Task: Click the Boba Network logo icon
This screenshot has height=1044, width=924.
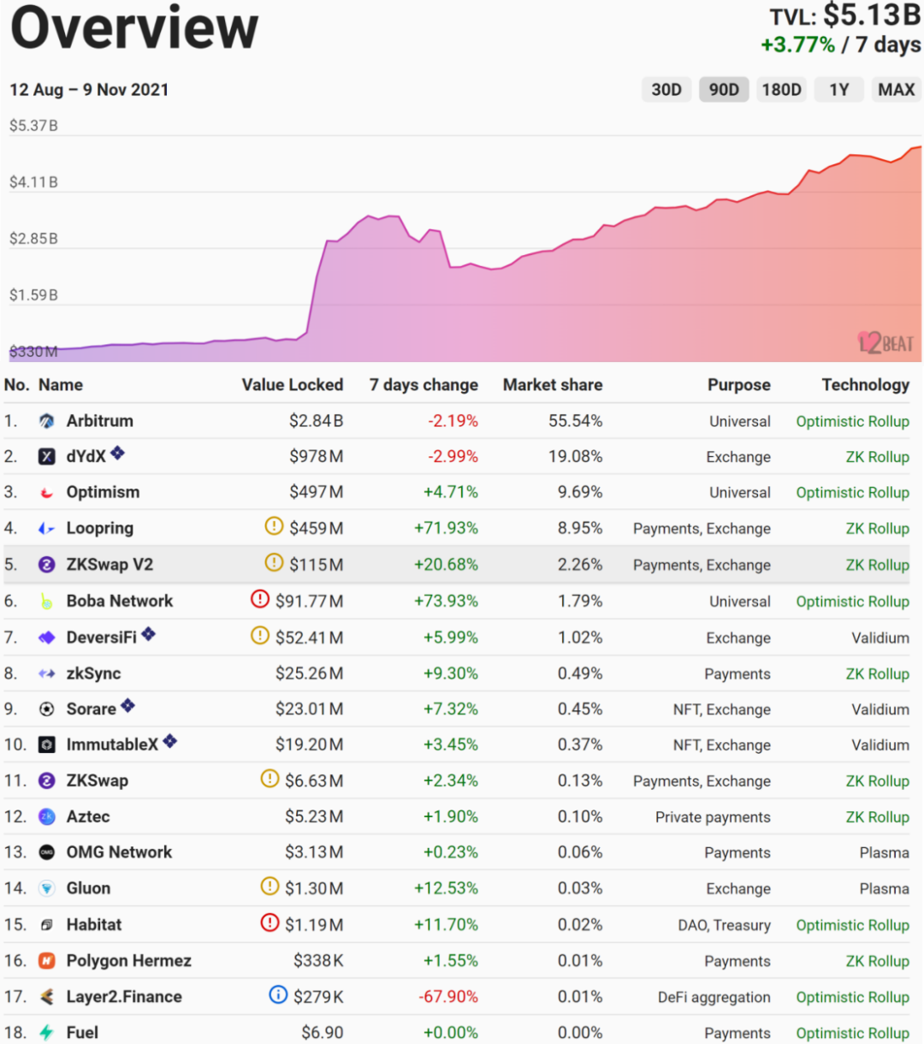Action: click(47, 602)
